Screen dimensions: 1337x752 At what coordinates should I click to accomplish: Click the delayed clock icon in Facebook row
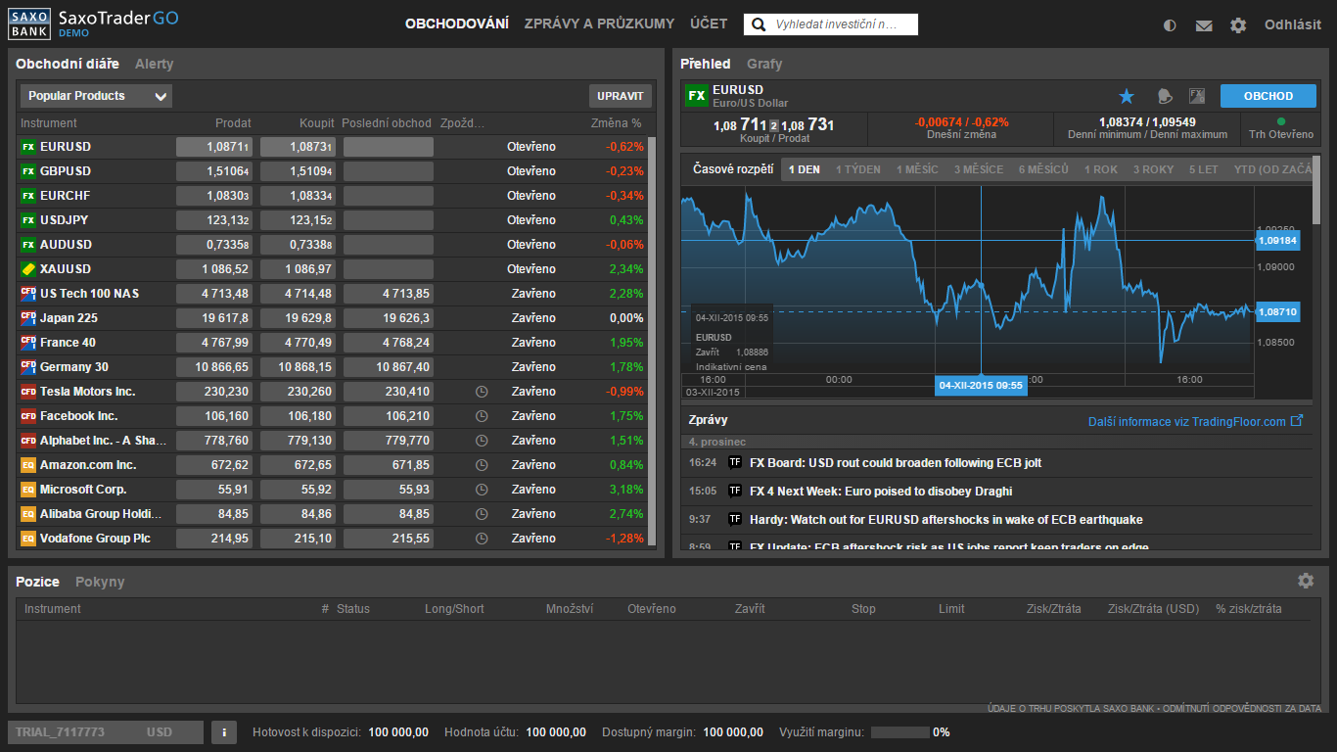tap(482, 416)
